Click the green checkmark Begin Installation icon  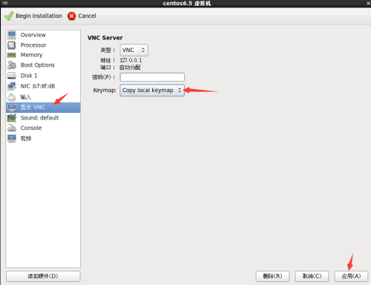point(9,16)
